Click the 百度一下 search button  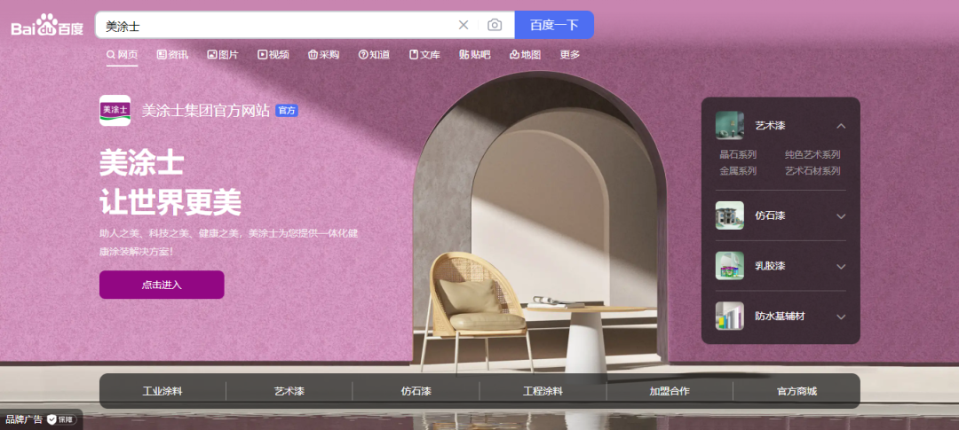click(x=554, y=25)
